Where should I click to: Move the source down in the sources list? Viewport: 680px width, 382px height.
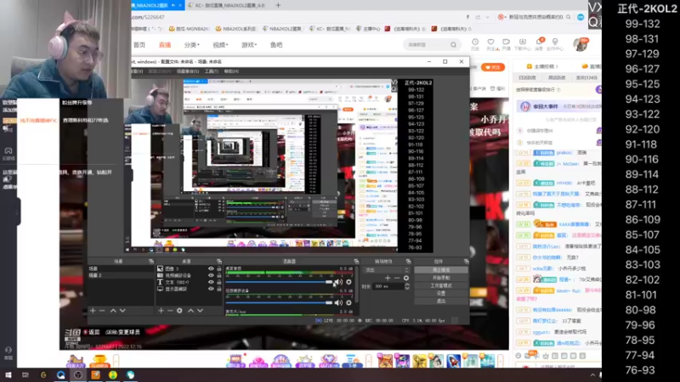(x=200, y=311)
